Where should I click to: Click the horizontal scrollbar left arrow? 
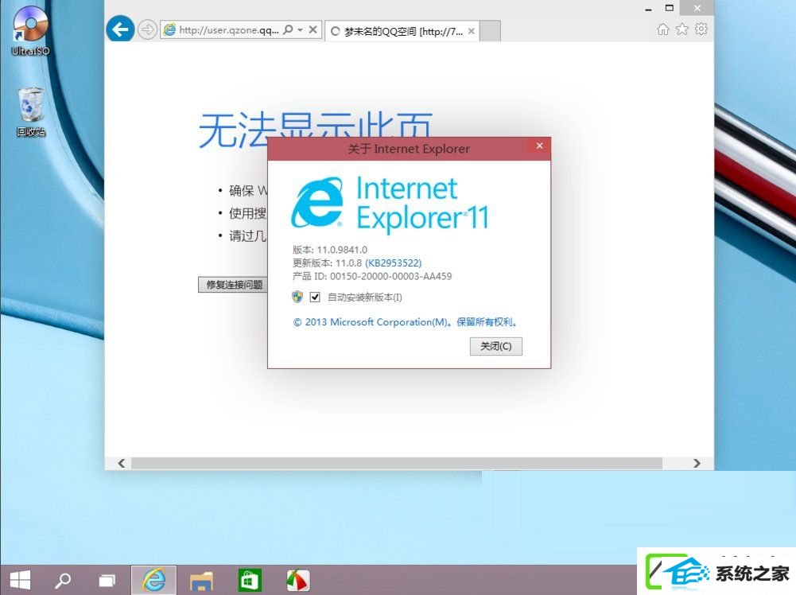point(122,463)
